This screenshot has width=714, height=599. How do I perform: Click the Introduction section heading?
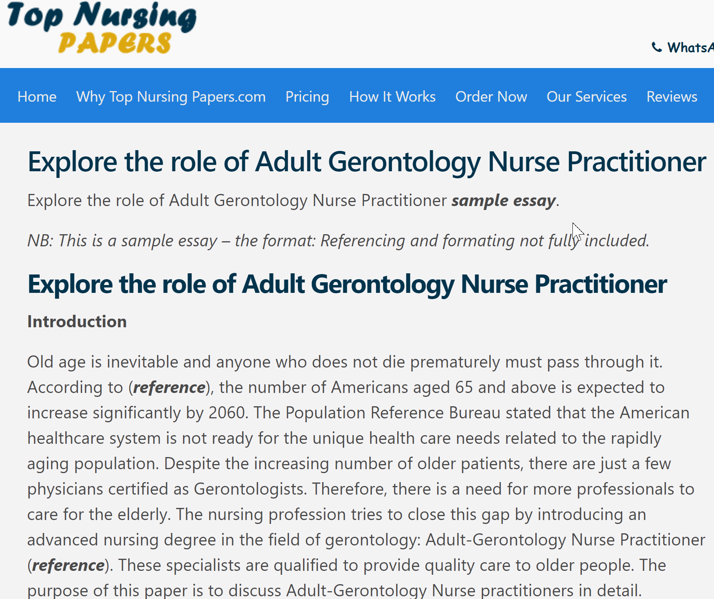77,321
